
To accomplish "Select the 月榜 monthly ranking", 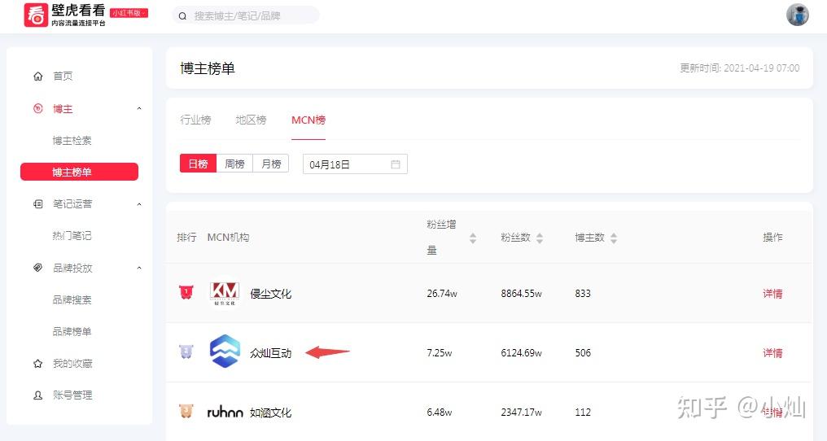I will pos(271,164).
